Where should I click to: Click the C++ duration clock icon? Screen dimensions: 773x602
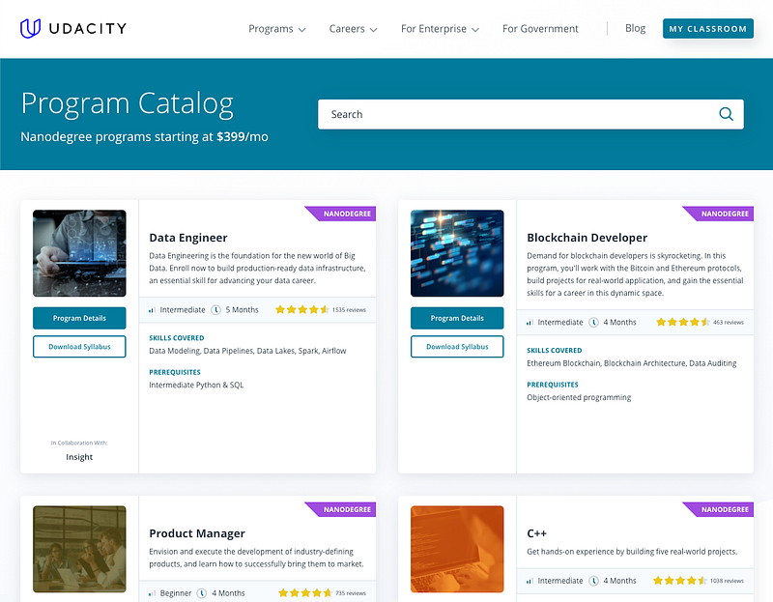point(593,581)
